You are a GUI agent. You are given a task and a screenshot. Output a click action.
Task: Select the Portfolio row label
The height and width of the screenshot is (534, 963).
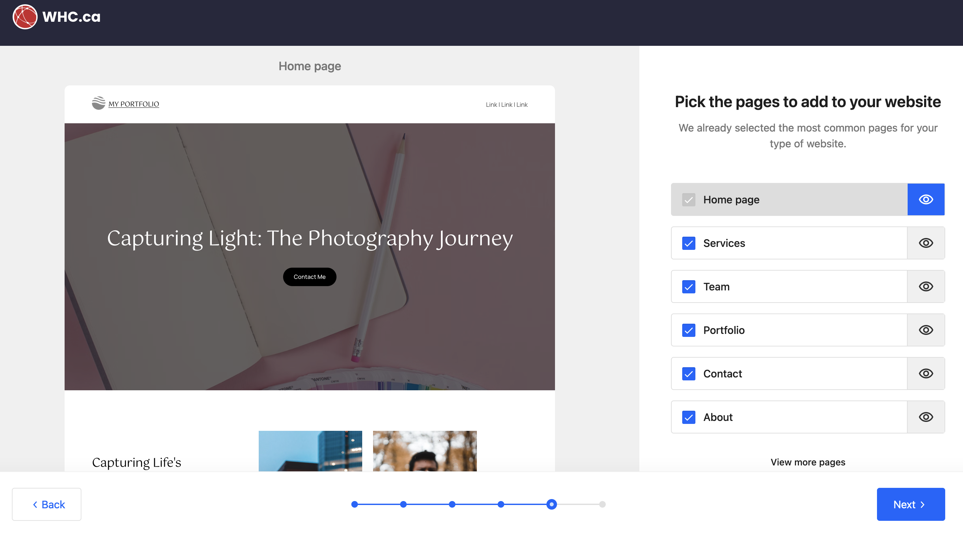pos(724,331)
